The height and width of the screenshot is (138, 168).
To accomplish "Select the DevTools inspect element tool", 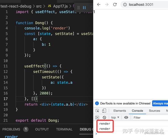I will click(x=97, y=111).
